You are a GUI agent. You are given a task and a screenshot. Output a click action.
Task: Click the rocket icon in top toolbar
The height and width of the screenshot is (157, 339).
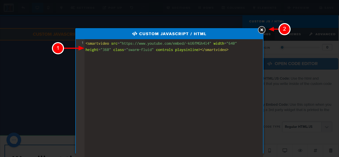point(61,8)
